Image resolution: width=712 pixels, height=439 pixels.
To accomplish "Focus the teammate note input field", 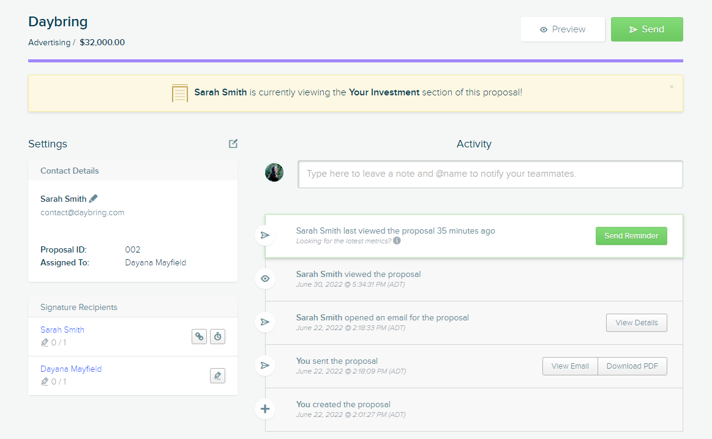I will (490, 174).
